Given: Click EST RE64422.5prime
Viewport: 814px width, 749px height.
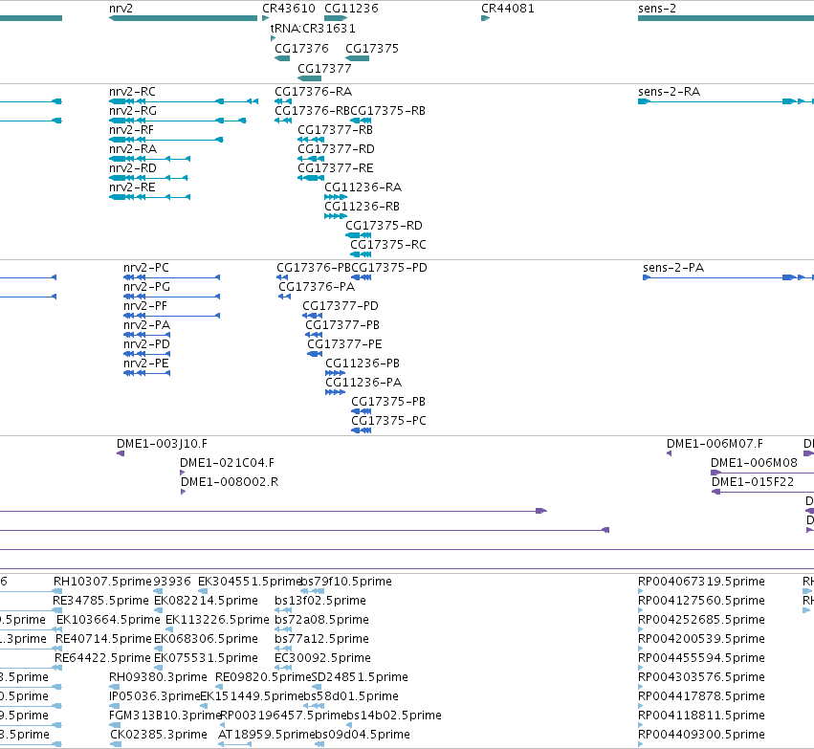Looking at the screenshot, I should coord(102,658).
